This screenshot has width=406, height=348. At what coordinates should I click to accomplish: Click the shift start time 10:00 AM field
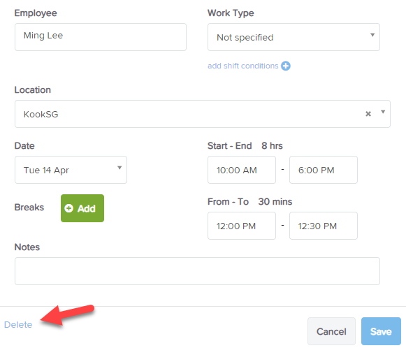[242, 170]
